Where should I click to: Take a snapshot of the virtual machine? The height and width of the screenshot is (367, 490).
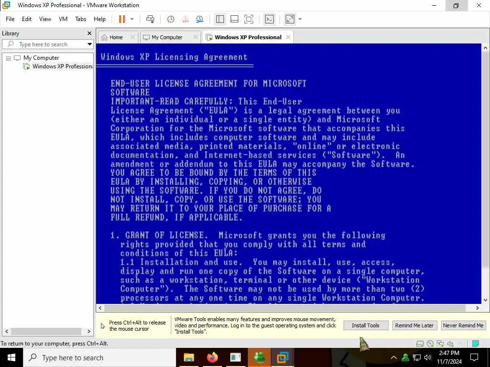click(x=171, y=19)
